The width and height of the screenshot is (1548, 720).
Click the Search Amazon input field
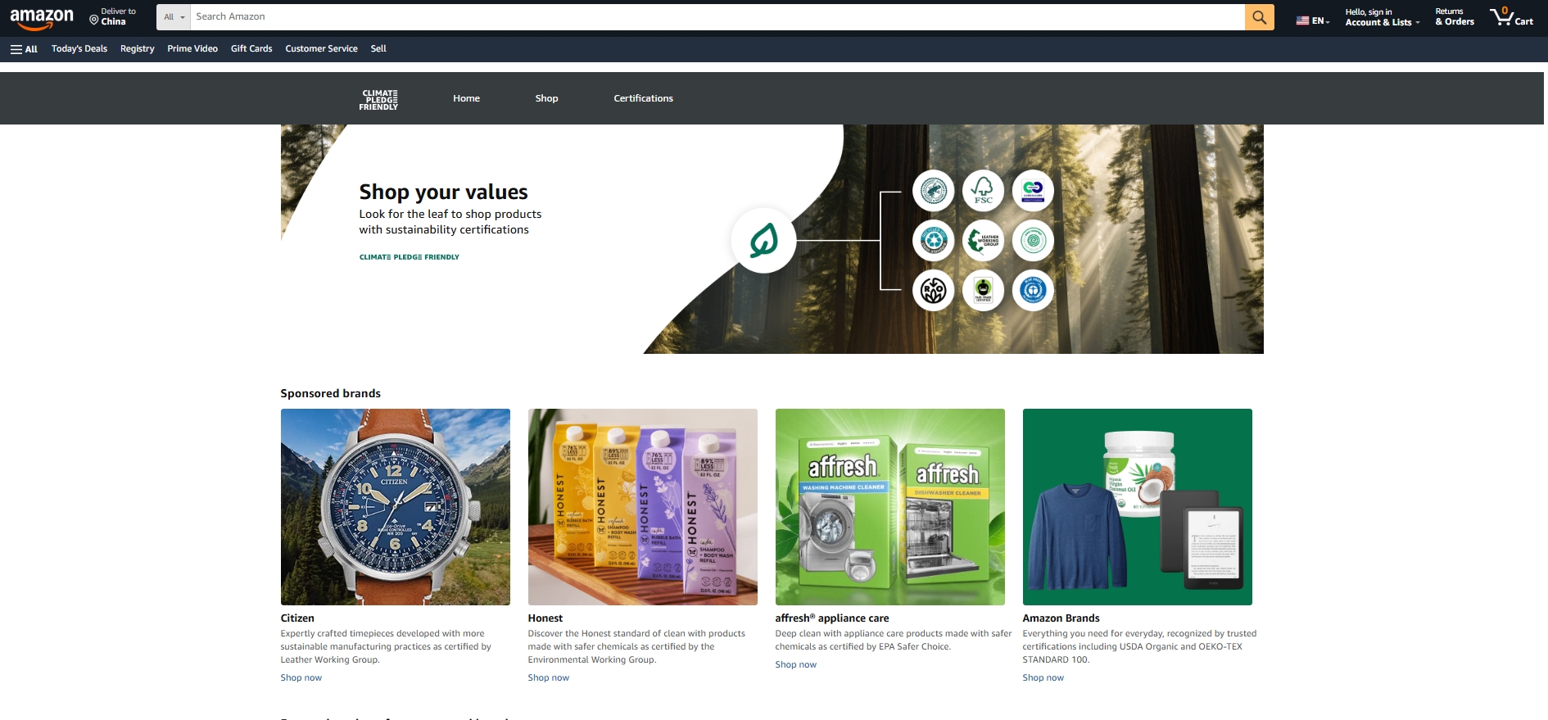tap(717, 17)
